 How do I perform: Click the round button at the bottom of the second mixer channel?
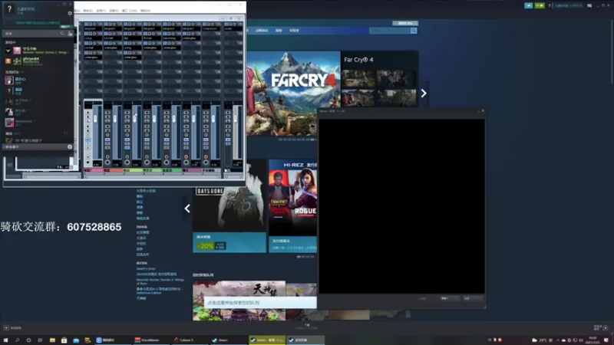[x=107, y=163]
